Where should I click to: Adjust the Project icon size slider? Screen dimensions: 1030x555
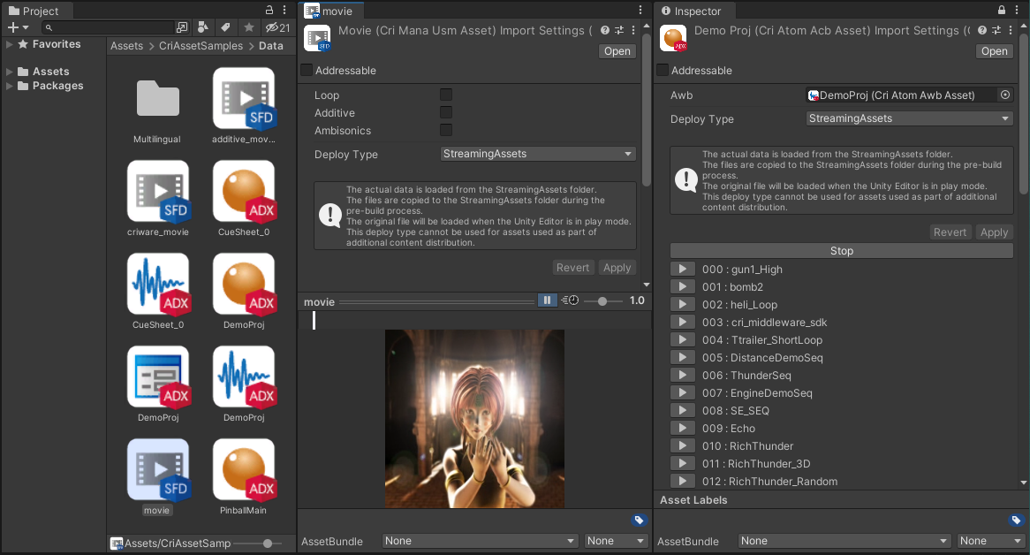(x=258, y=544)
